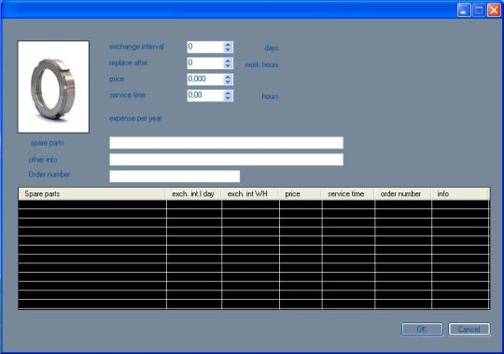The width and height of the screenshot is (504, 354).
Task: Confirm with the OK button
Action: pyautogui.click(x=422, y=329)
